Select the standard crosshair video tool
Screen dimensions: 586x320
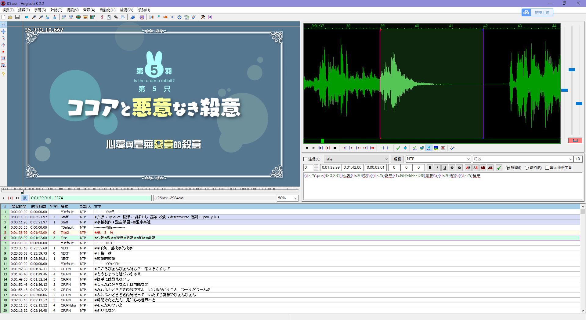pos(3,24)
